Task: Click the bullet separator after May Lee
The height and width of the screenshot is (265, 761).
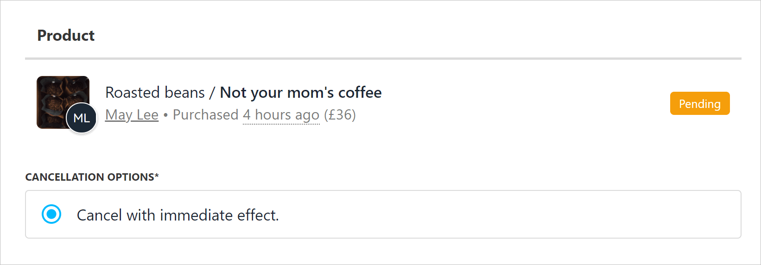Action: [165, 115]
